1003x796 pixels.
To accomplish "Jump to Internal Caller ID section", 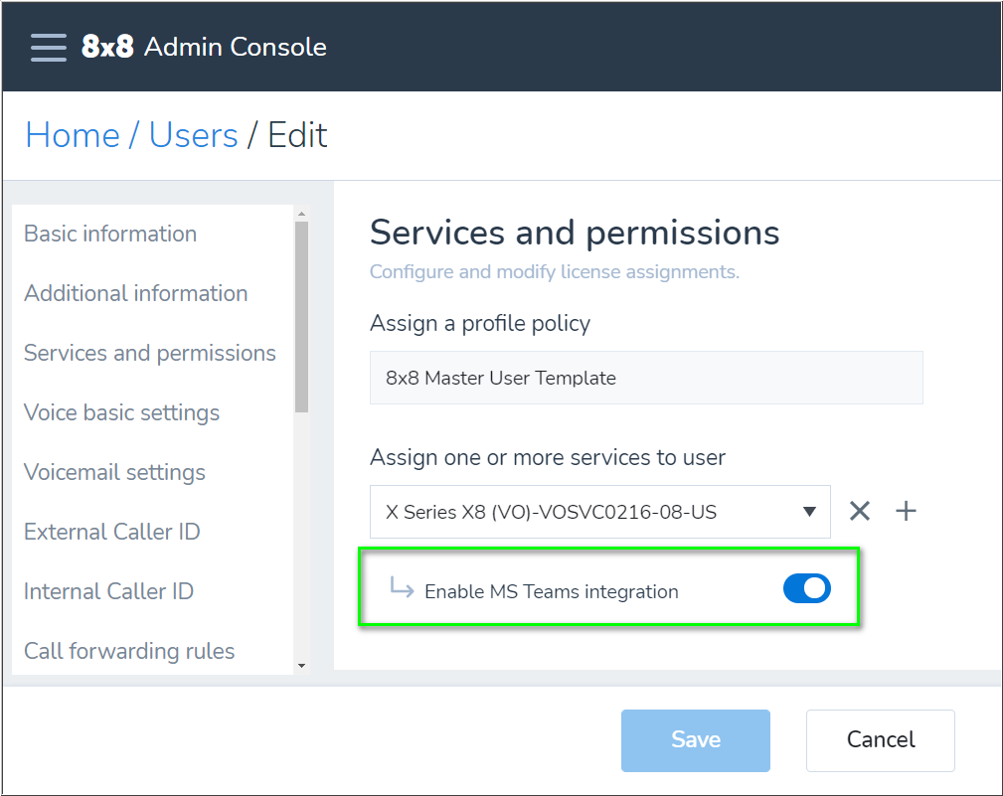I will [109, 591].
